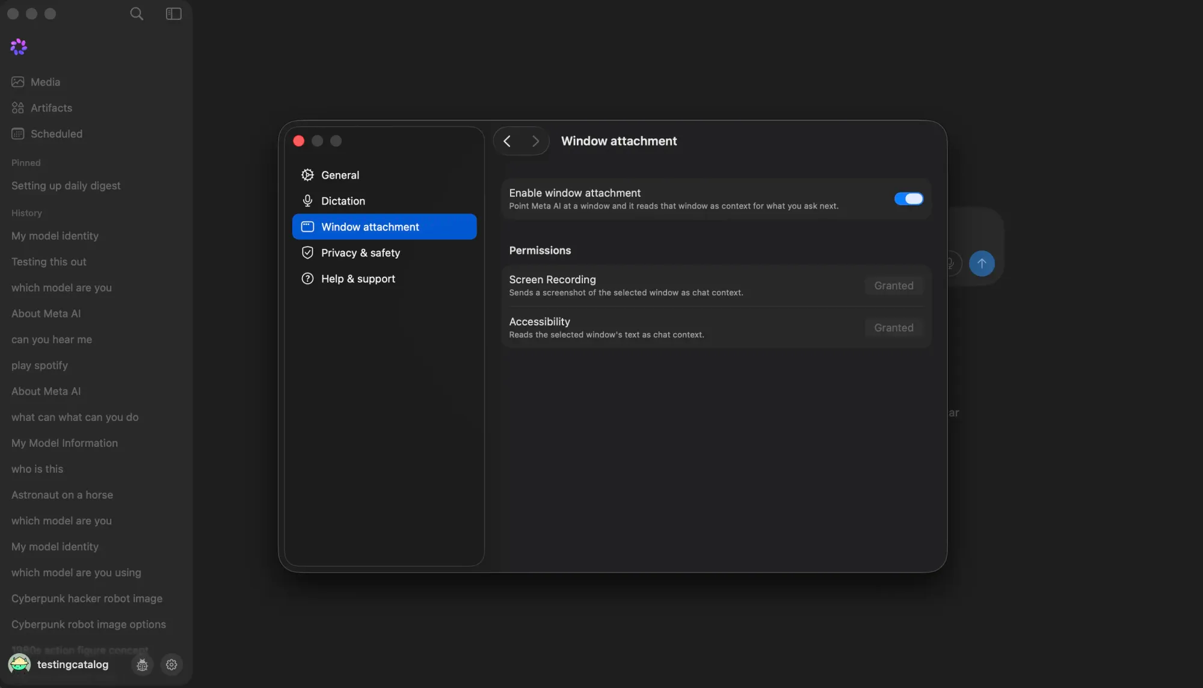Select the Window attachment settings tab
The image size is (1203, 688).
point(384,227)
